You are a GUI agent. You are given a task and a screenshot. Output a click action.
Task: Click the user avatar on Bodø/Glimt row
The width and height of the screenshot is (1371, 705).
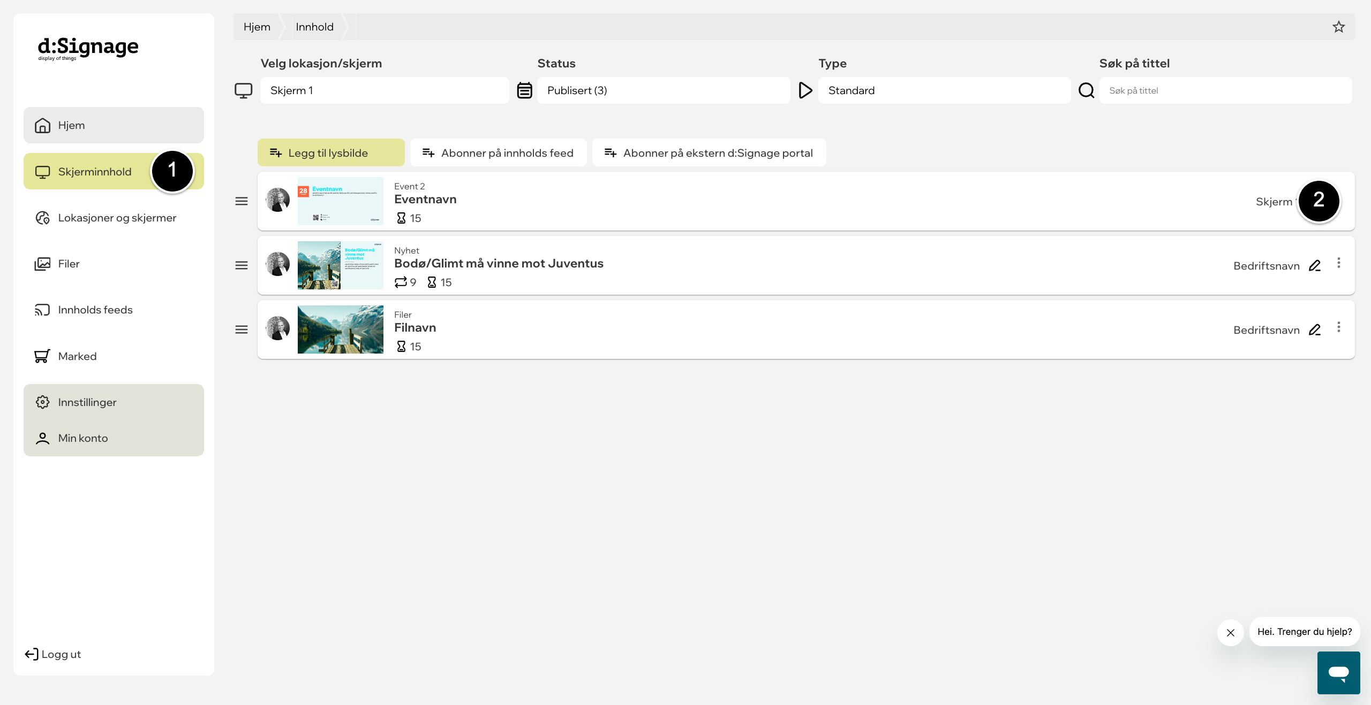pyautogui.click(x=278, y=264)
